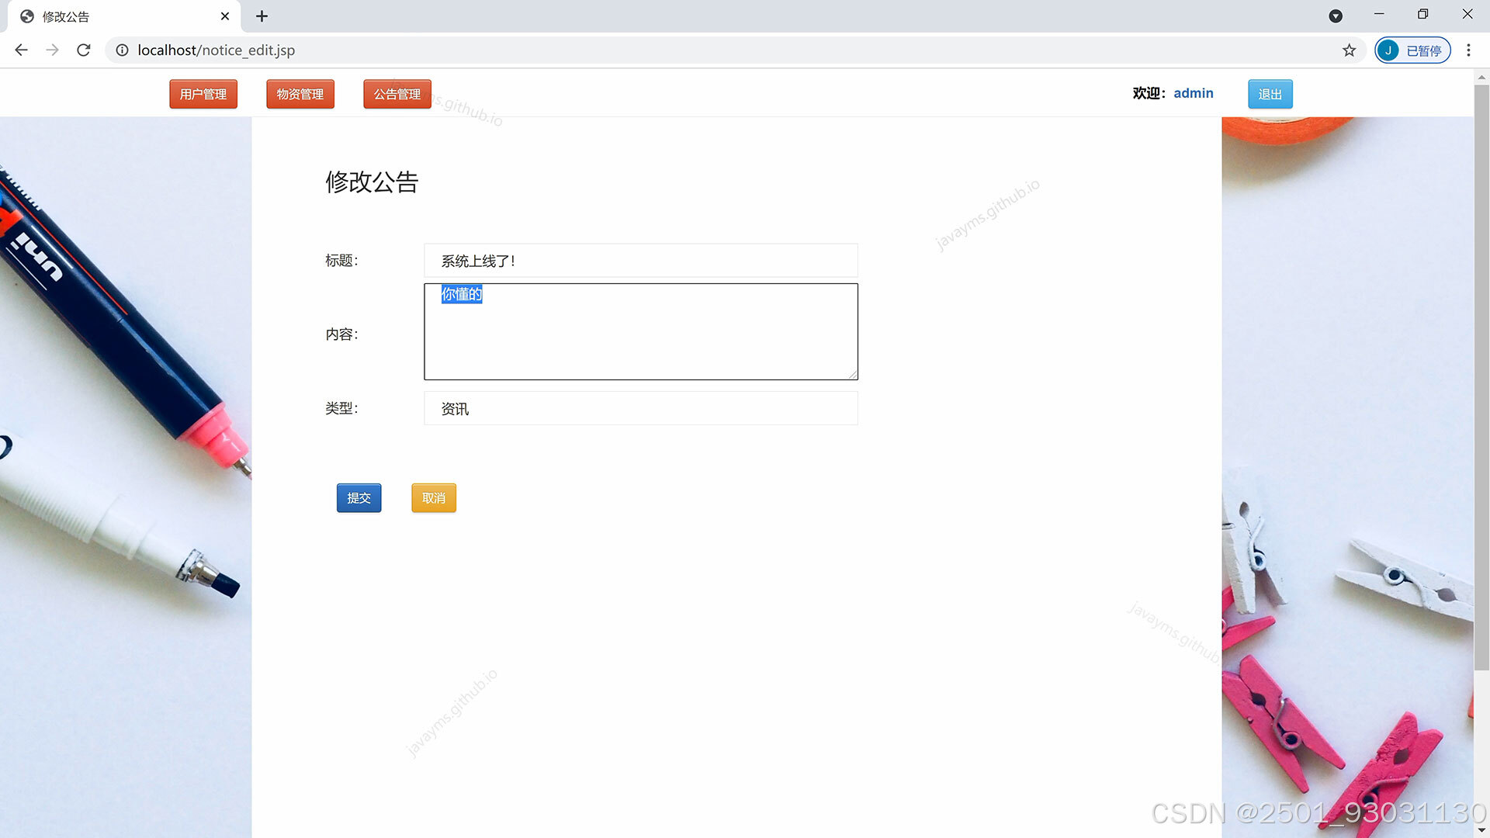Open a new browser tab
This screenshot has width=1490, height=838.
click(x=262, y=16)
